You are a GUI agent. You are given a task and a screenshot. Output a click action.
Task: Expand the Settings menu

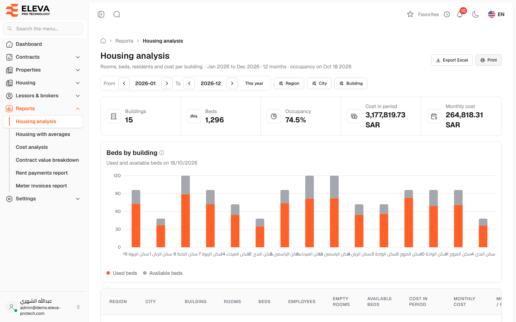(43, 199)
